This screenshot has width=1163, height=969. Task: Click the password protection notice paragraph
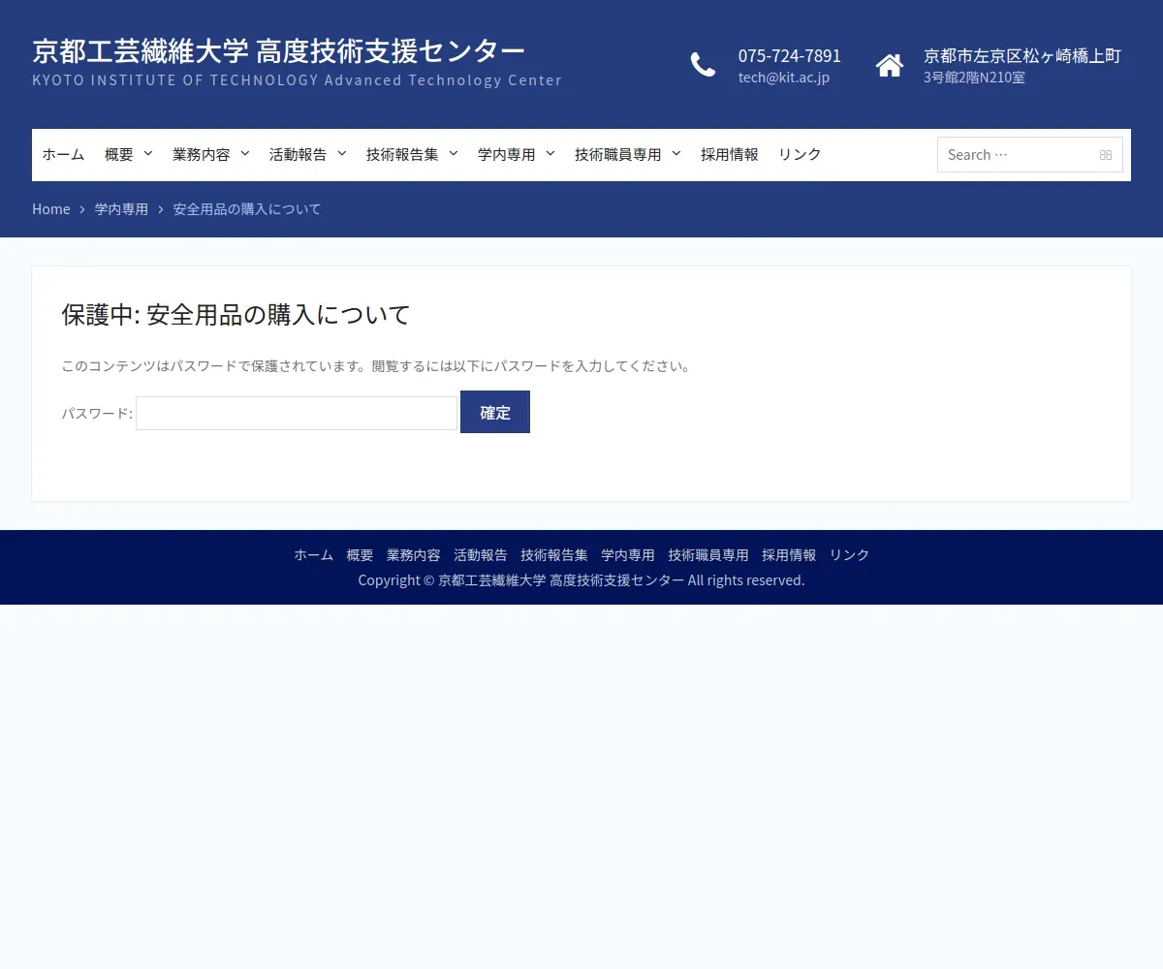(x=378, y=366)
